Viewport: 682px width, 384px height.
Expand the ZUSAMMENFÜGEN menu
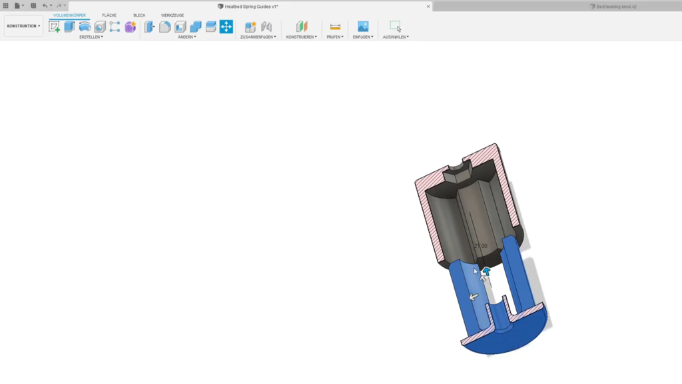258,37
